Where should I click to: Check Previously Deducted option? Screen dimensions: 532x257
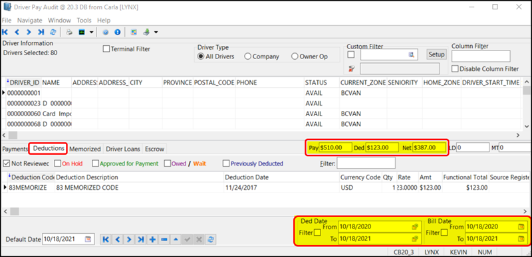(x=226, y=163)
